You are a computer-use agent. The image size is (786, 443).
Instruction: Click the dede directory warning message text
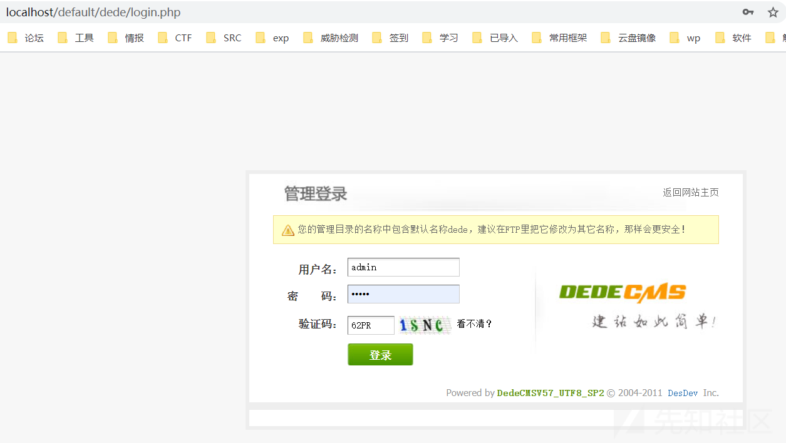[x=492, y=230]
